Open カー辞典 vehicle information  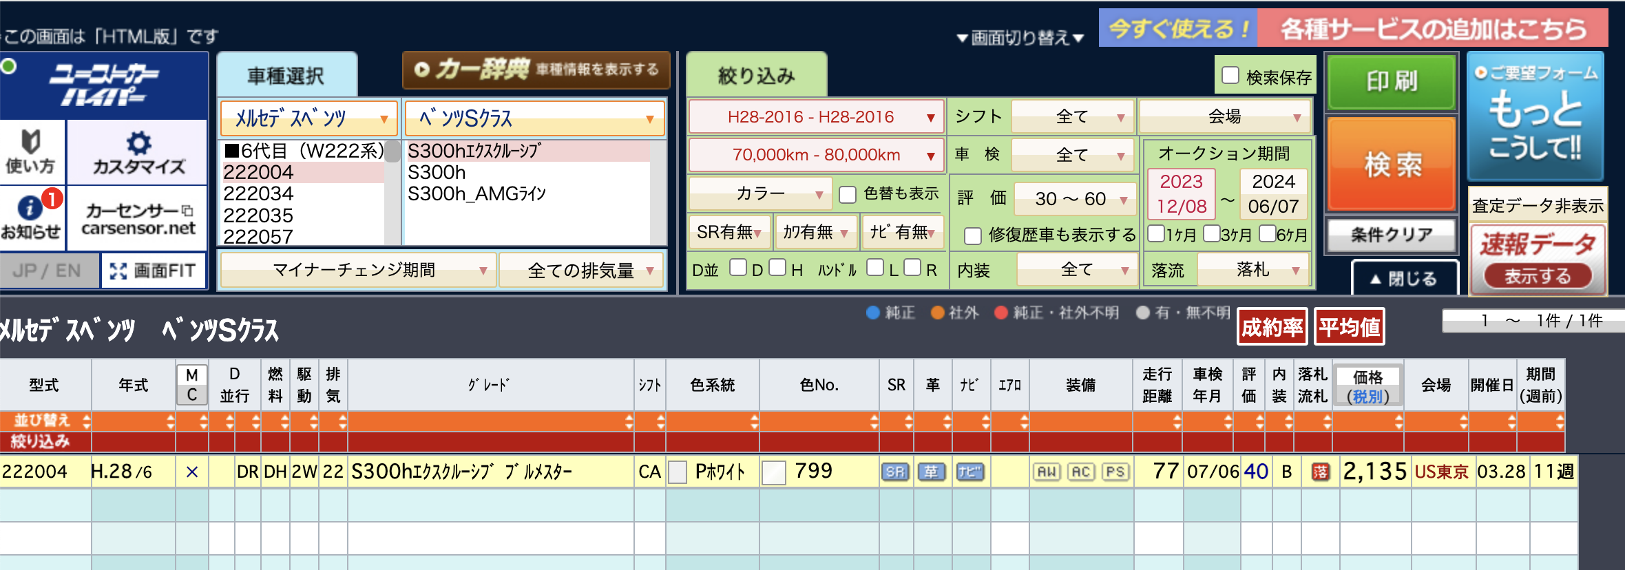pyautogui.click(x=536, y=70)
